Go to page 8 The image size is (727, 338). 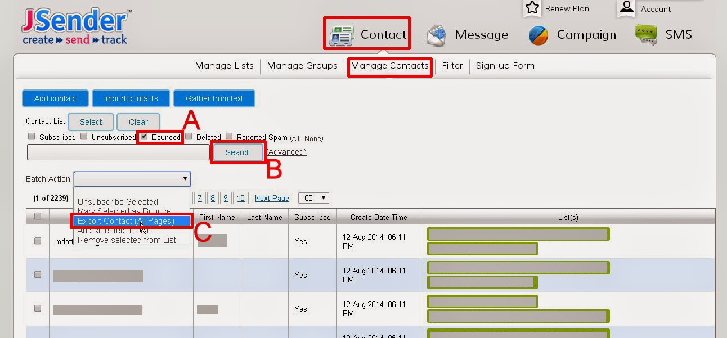pos(213,198)
